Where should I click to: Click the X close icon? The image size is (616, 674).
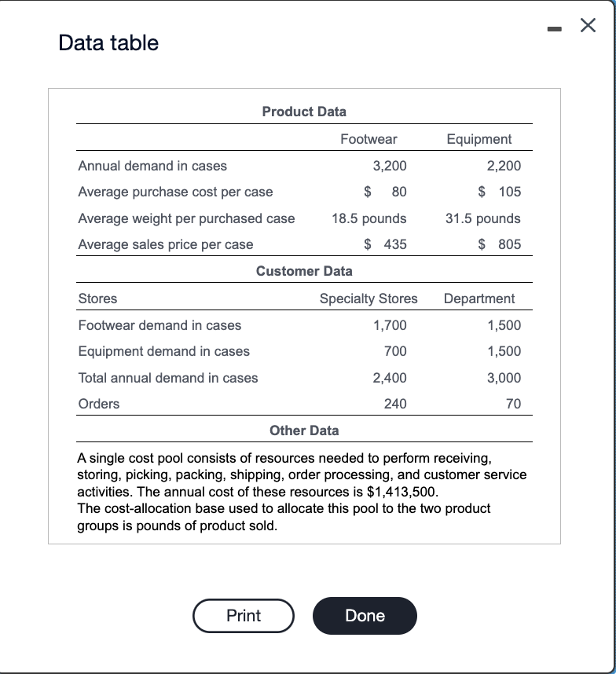587,25
